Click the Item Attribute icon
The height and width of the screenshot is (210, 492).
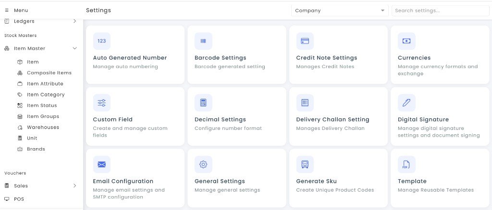pyautogui.click(x=20, y=84)
